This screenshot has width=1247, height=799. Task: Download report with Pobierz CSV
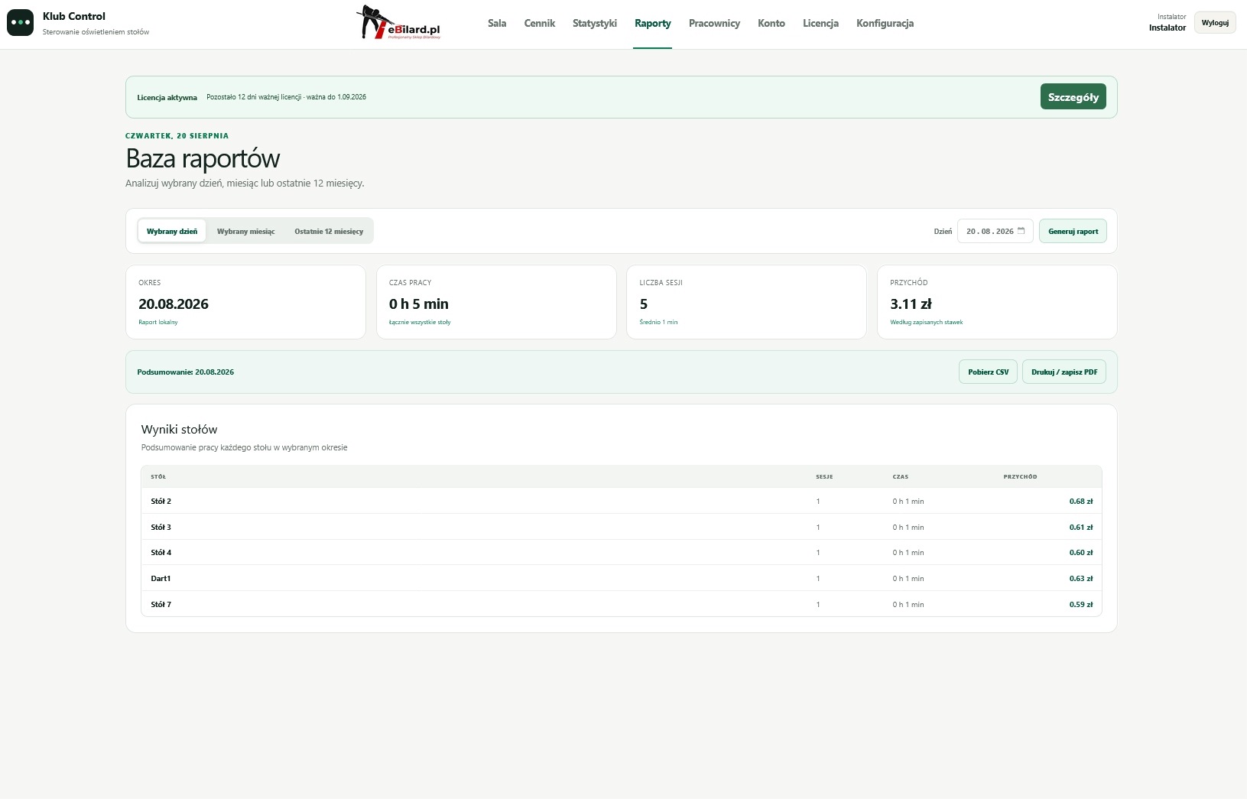tap(988, 372)
